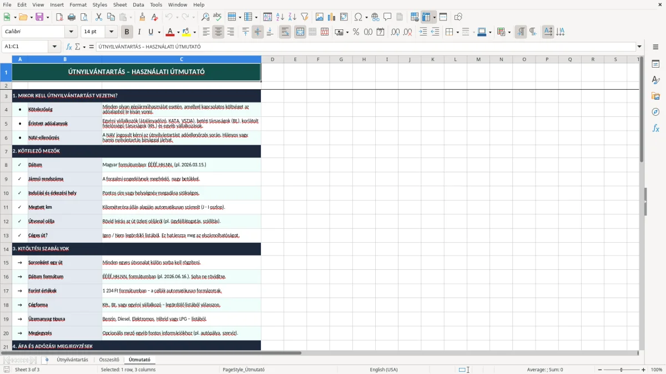Image resolution: width=666 pixels, height=374 pixels.
Task: Toggle Underline formatting
Action: (x=151, y=32)
